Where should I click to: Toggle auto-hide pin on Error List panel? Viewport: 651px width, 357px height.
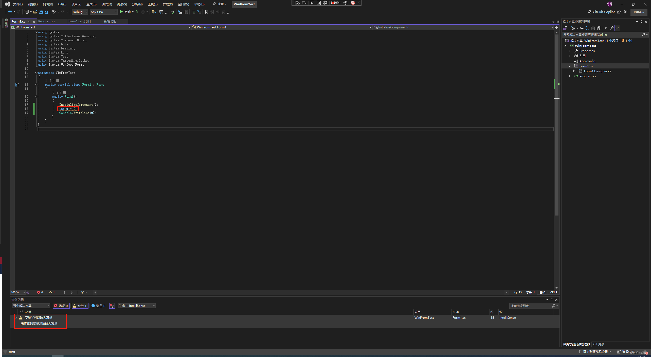pyautogui.click(x=552, y=299)
